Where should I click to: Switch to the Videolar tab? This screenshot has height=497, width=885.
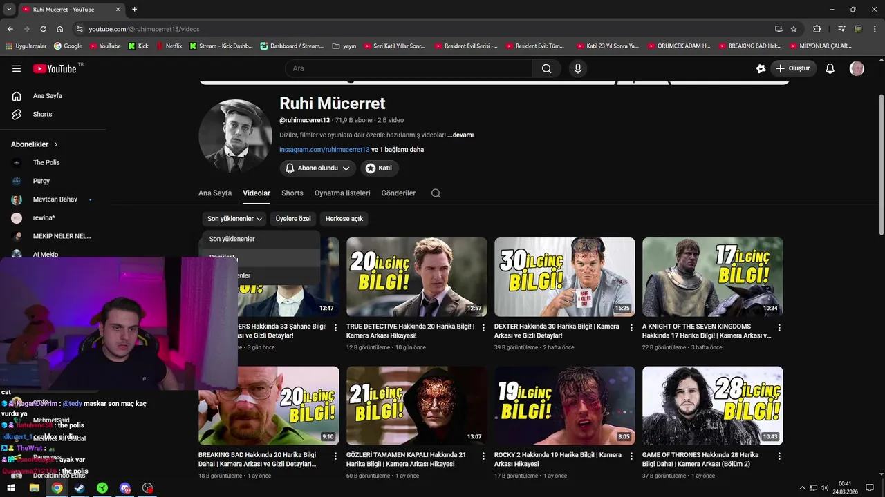pyautogui.click(x=257, y=193)
